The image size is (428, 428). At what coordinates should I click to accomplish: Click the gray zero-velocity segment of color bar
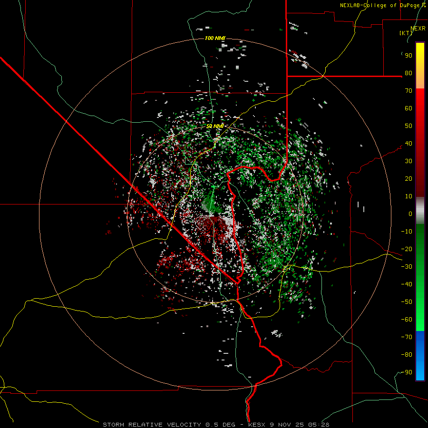pos(420,210)
